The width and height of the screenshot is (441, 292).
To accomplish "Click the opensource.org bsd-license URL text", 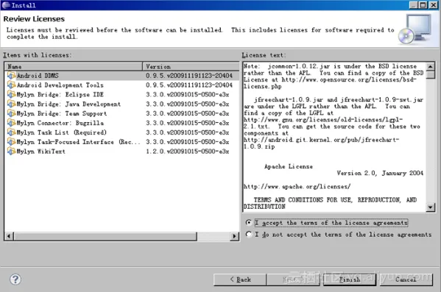I will (330, 83).
